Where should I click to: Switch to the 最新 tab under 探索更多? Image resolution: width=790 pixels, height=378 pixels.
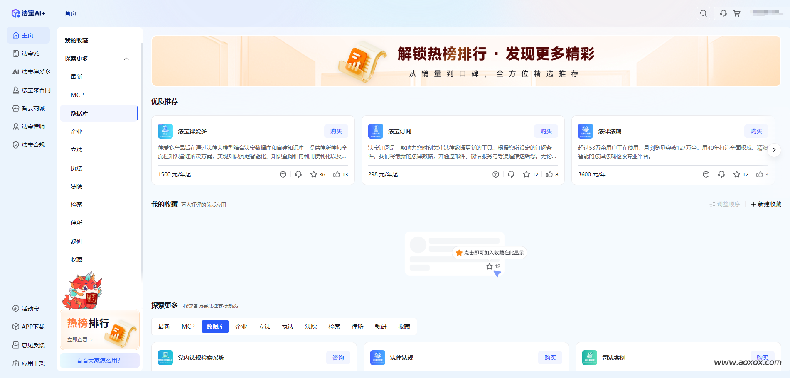pyautogui.click(x=164, y=327)
